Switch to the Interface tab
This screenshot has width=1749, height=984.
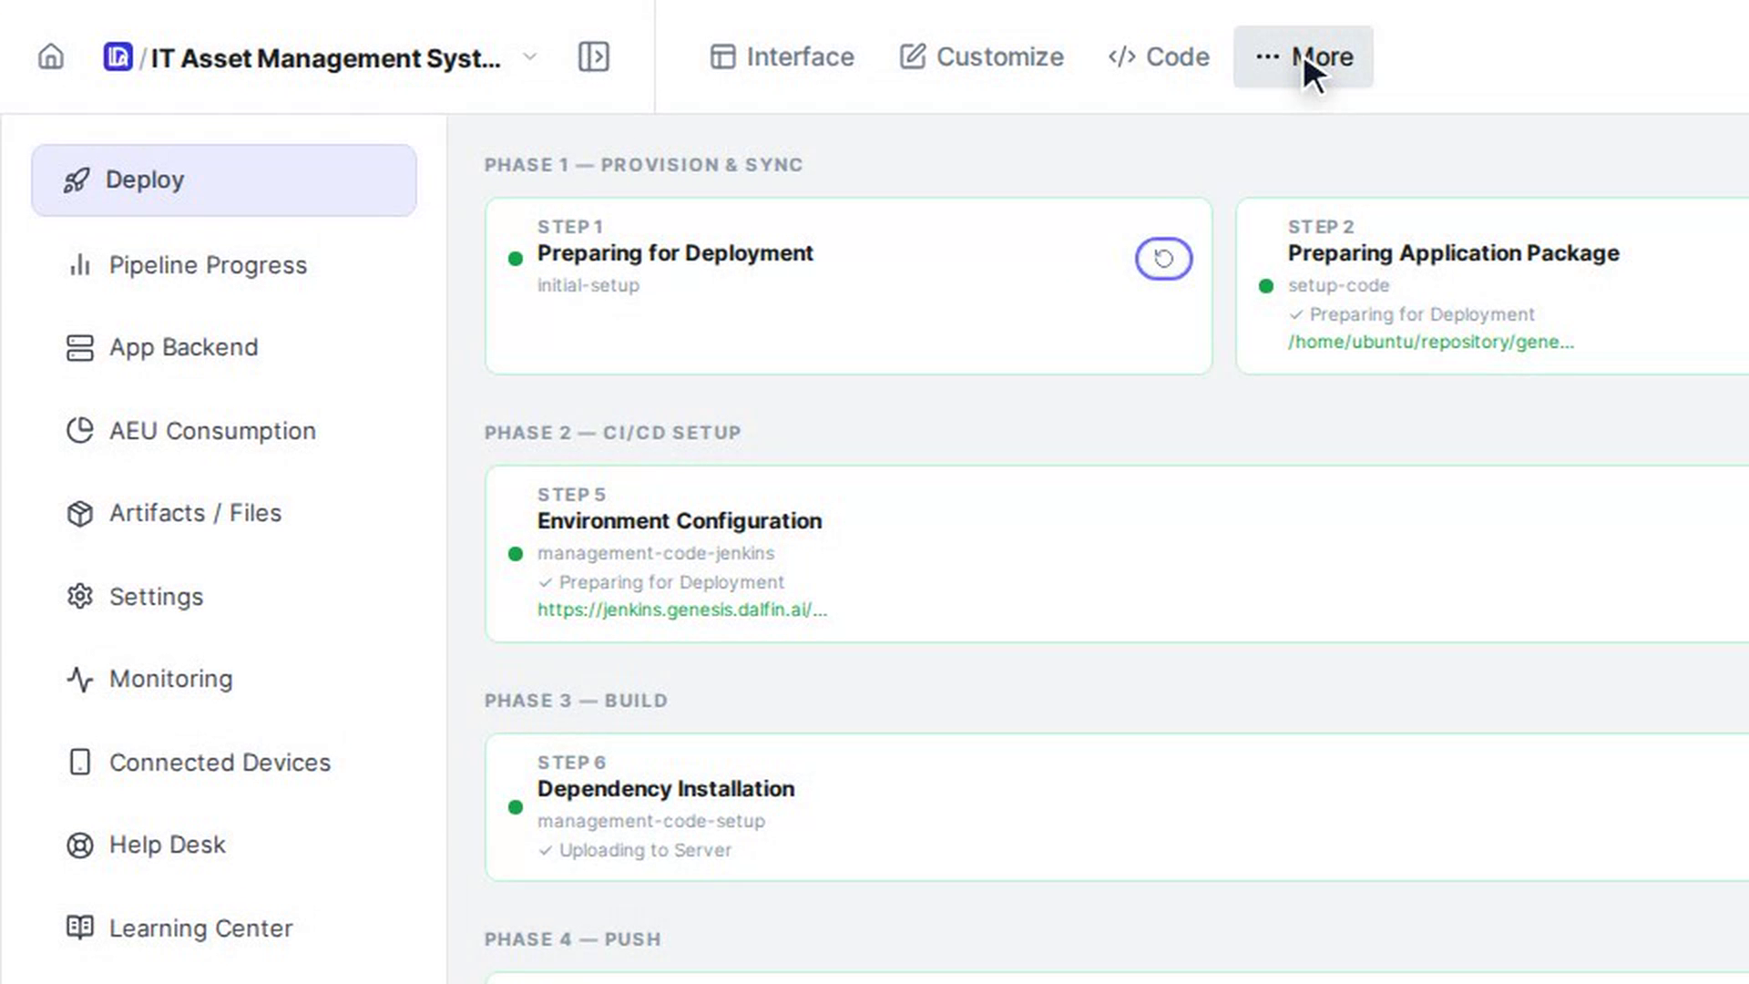point(782,56)
